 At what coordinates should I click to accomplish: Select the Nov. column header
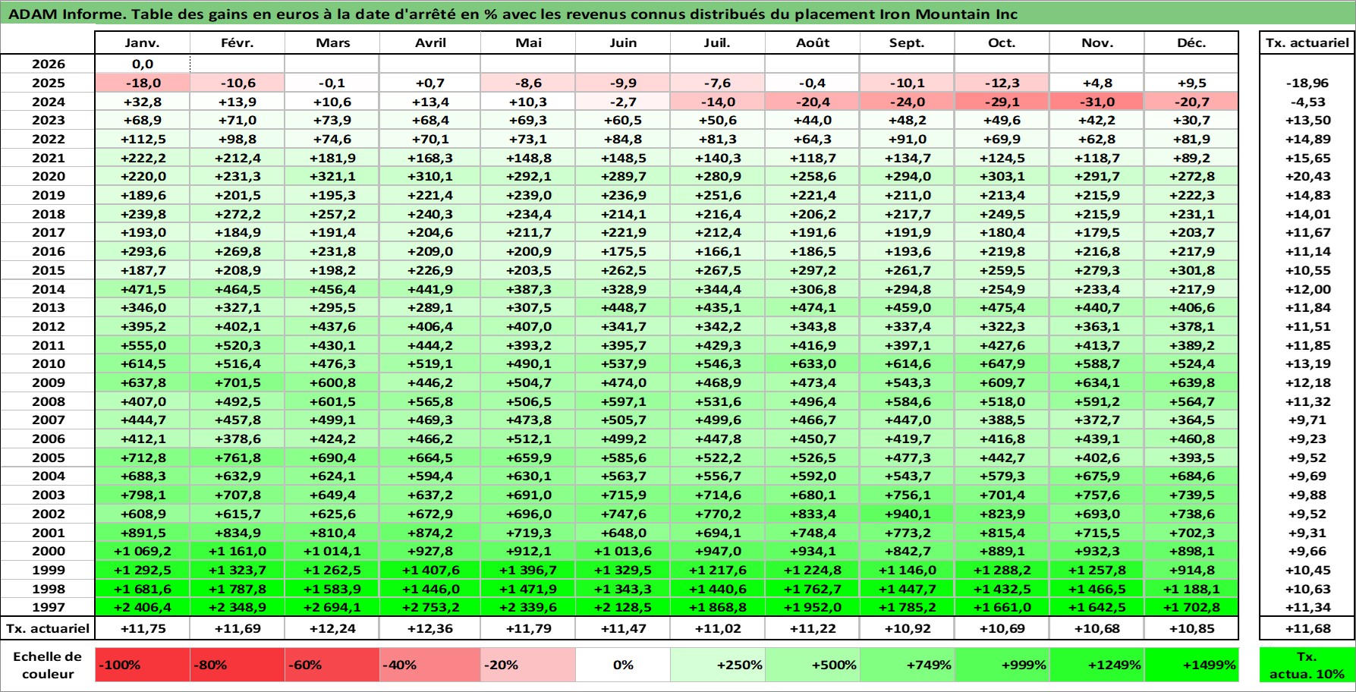[1097, 42]
